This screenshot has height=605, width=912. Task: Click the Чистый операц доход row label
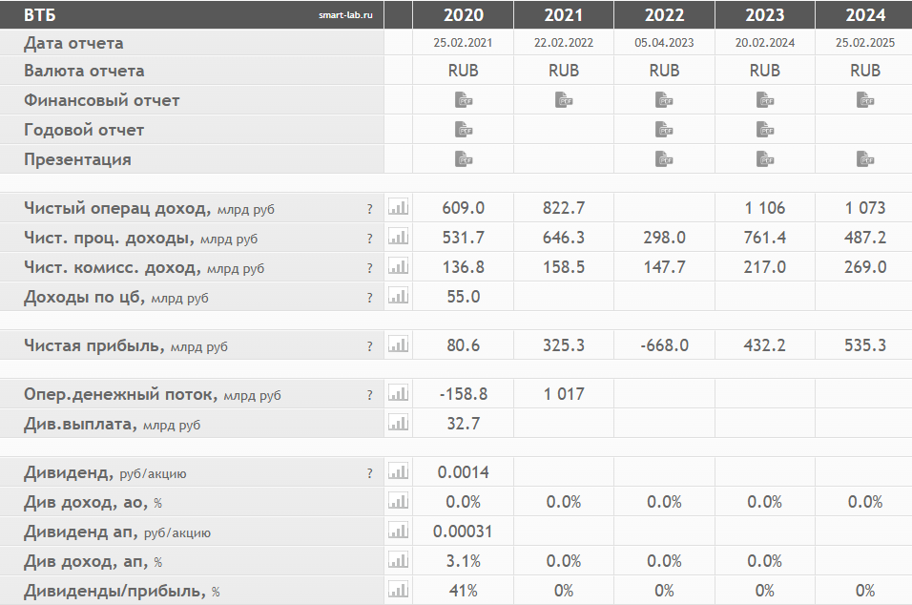149,208
